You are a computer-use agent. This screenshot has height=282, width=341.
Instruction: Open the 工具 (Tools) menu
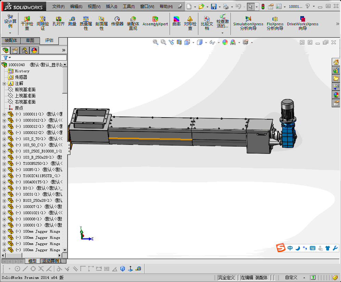coord(129,7)
